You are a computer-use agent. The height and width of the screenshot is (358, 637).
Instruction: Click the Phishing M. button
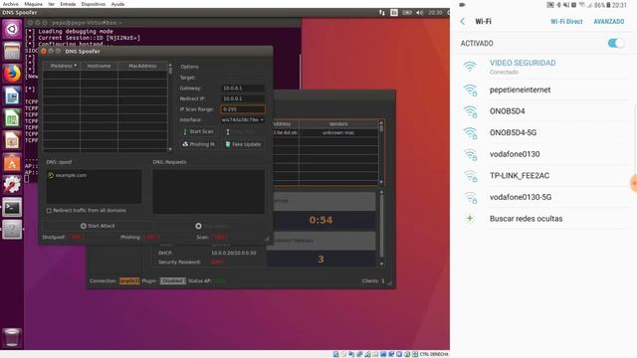[198, 144]
